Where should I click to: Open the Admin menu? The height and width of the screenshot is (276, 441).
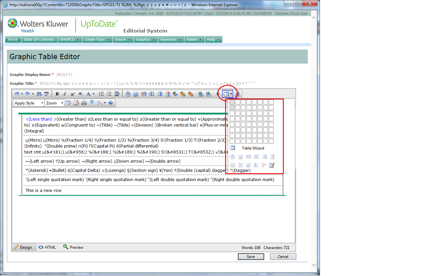(194, 39)
